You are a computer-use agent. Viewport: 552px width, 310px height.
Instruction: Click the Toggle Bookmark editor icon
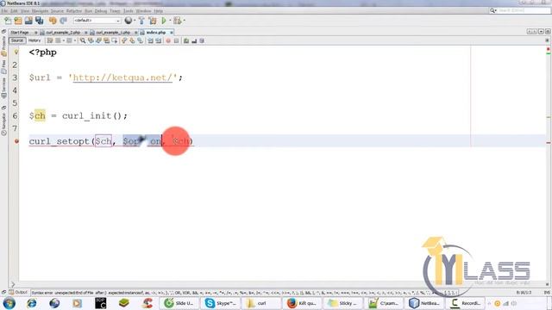[140, 40]
